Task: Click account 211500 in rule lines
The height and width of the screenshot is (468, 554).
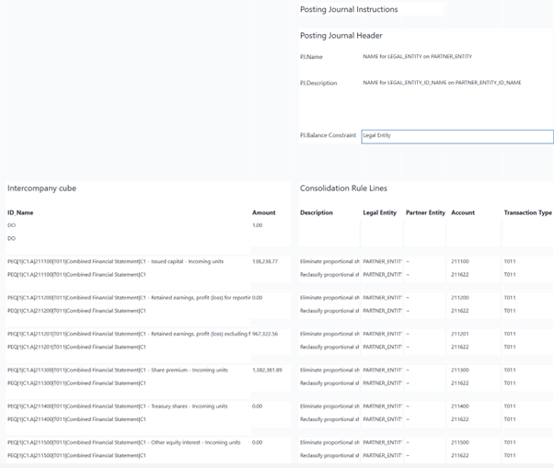Action: [461, 442]
